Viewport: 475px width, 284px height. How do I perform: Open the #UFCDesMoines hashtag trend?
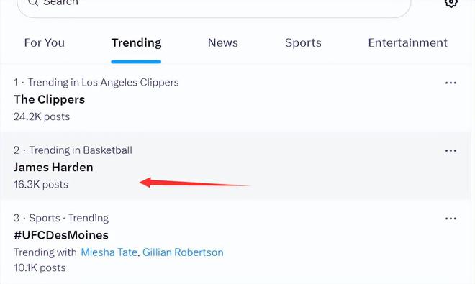61,235
